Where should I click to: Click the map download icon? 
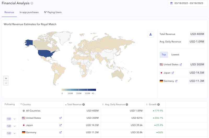[x=150, y=34]
